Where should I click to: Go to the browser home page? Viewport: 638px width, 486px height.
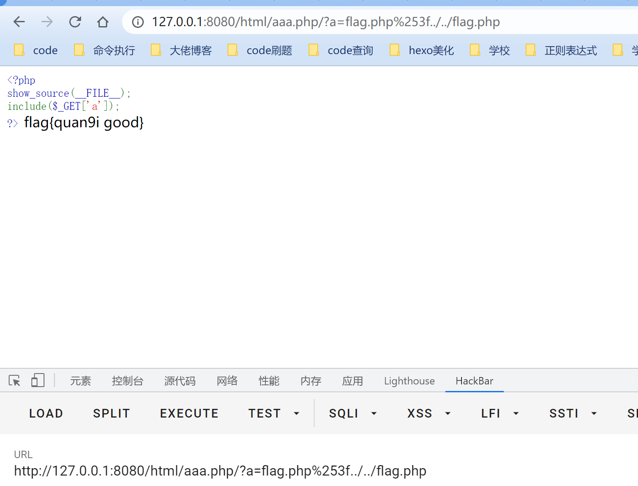(x=103, y=22)
